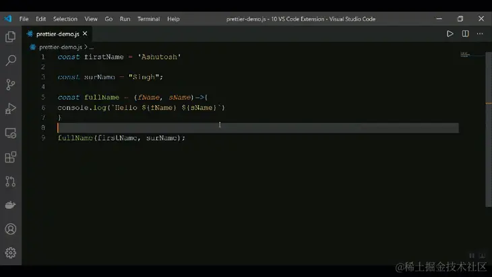
Task: Open the Run and Debug view
Action: click(10, 109)
